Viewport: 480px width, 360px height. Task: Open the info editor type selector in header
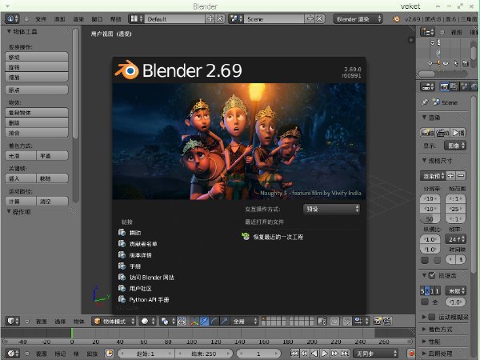[12, 19]
